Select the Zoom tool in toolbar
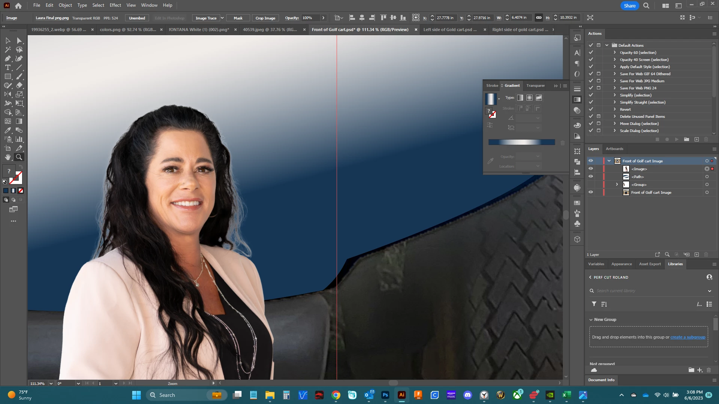The width and height of the screenshot is (719, 404). click(x=19, y=157)
